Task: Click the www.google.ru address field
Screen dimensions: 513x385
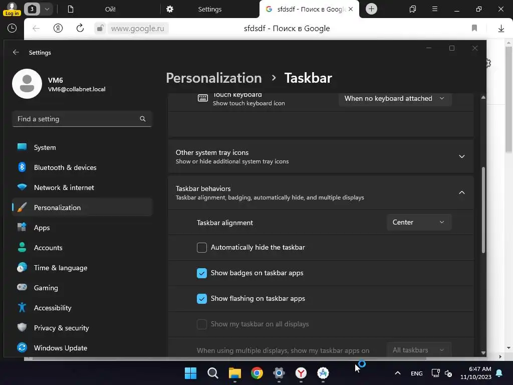Action: pyautogui.click(x=138, y=29)
